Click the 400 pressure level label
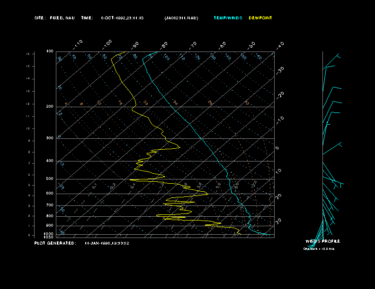Screen dimensions: 375x289 point(50,161)
